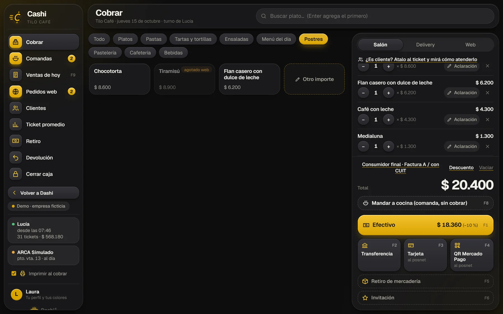Increase Flan casero quantity with plus
This screenshot has width=503, height=314.
388,93
